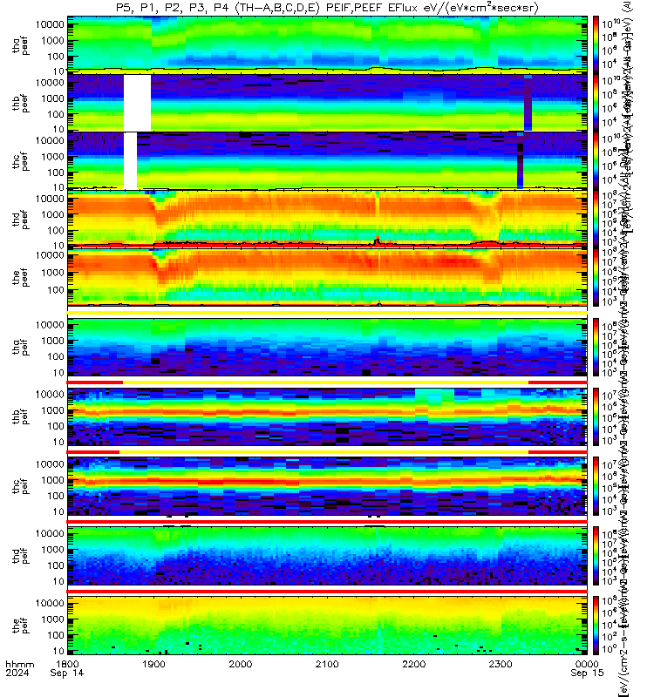Click the solid red bar above thd peif
Screen dimensions: 654x697
point(327,522)
